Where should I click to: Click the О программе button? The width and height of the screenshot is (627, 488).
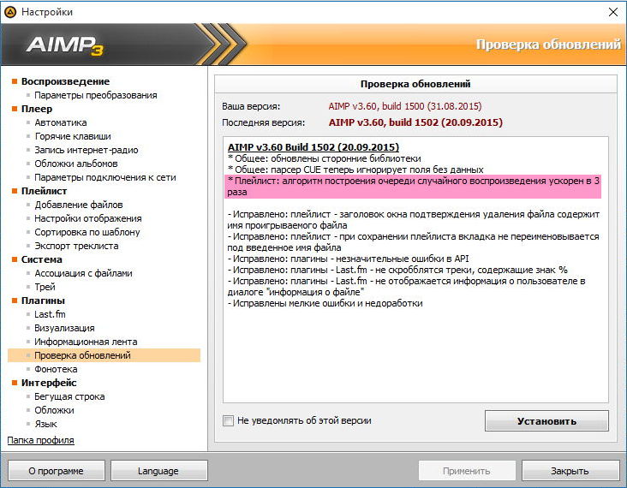point(56,471)
